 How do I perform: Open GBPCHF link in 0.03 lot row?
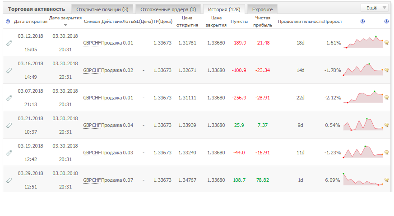[92, 153]
